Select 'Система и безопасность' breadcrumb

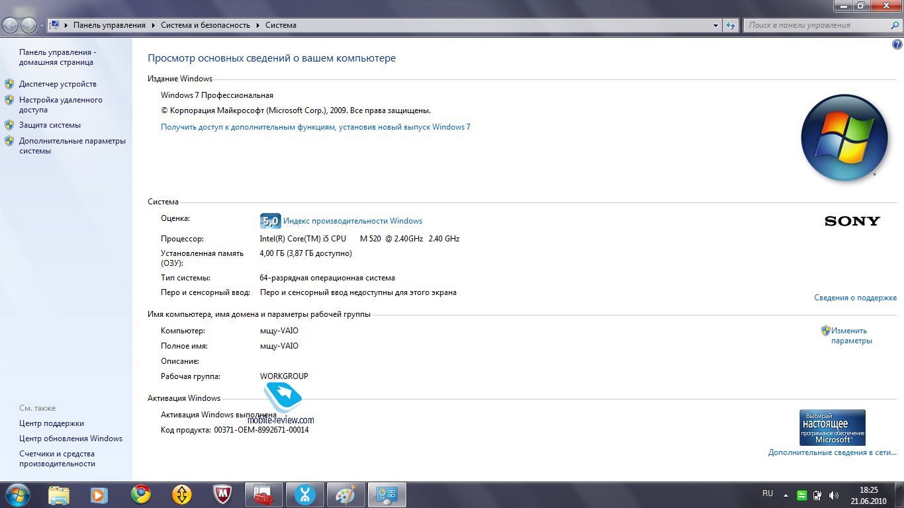click(x=205, y=25)
